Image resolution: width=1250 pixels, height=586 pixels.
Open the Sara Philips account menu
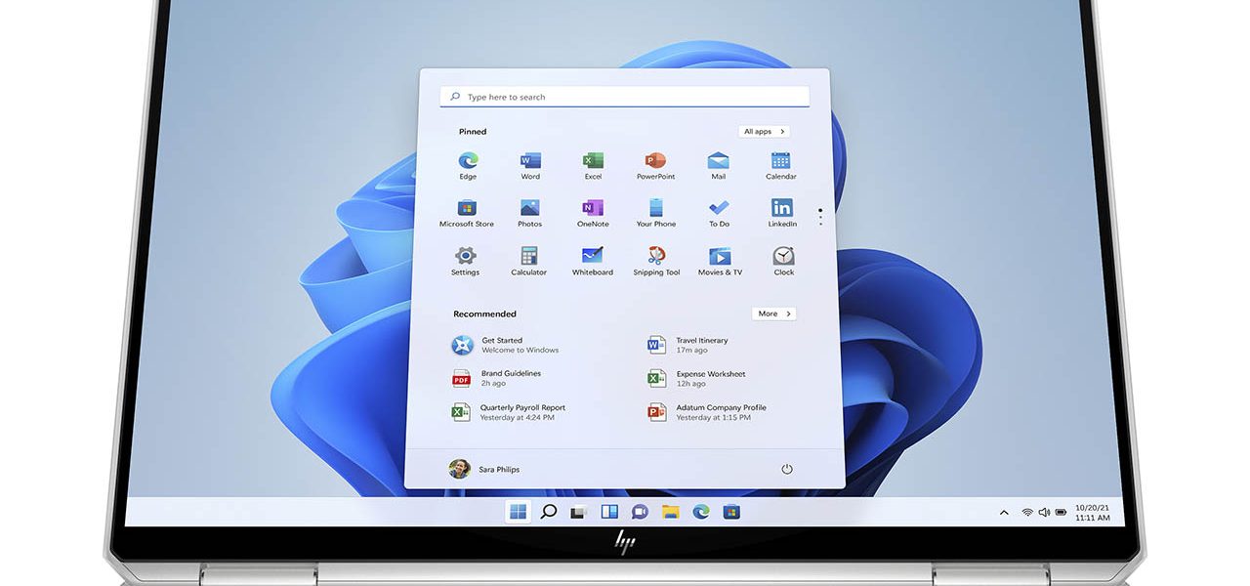pos(484,469)
